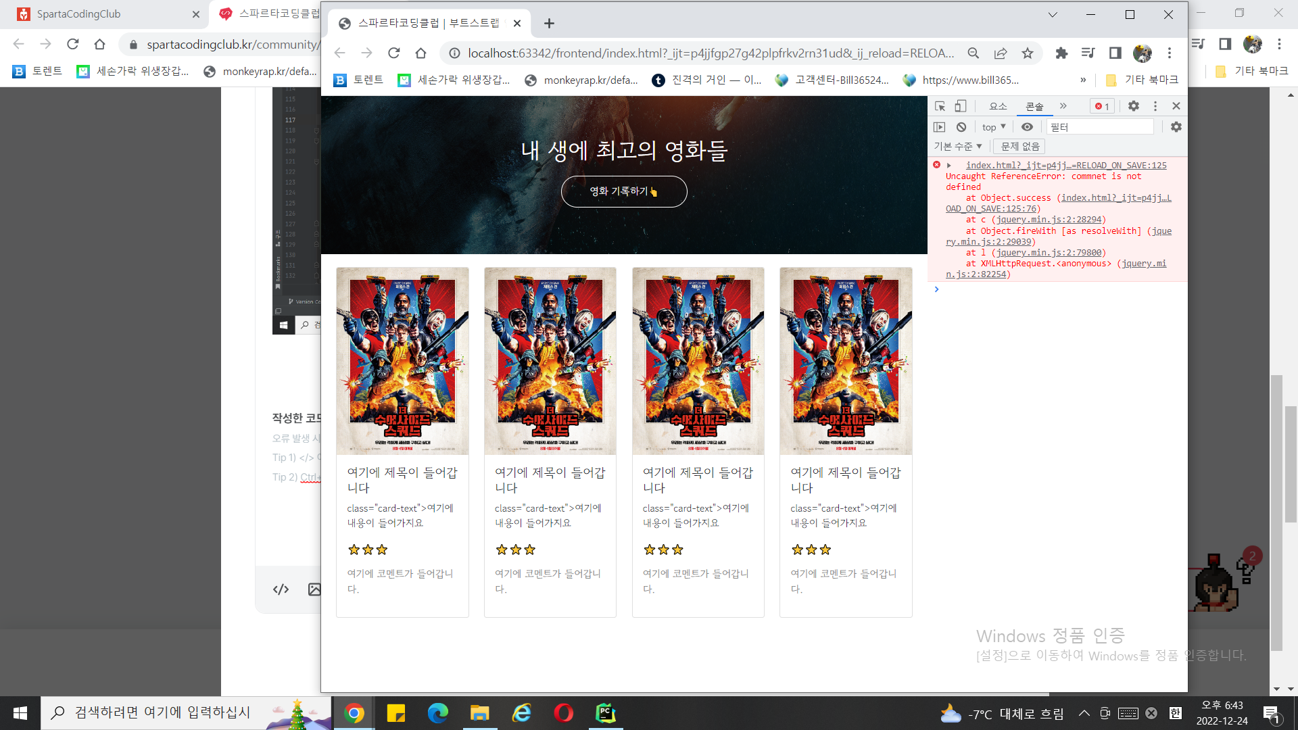Open a new tab in the front Chrome window
1298x730 pixels.
(x=549, y=24)
